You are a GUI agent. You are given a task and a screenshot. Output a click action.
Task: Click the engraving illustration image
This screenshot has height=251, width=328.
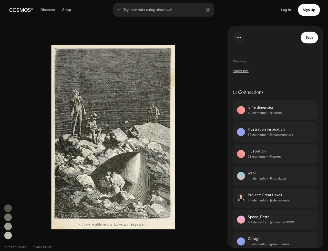point(113,137)
